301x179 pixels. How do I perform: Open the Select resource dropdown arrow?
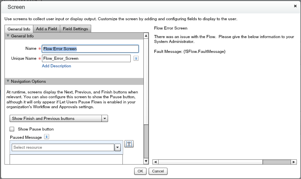[117, 147]
